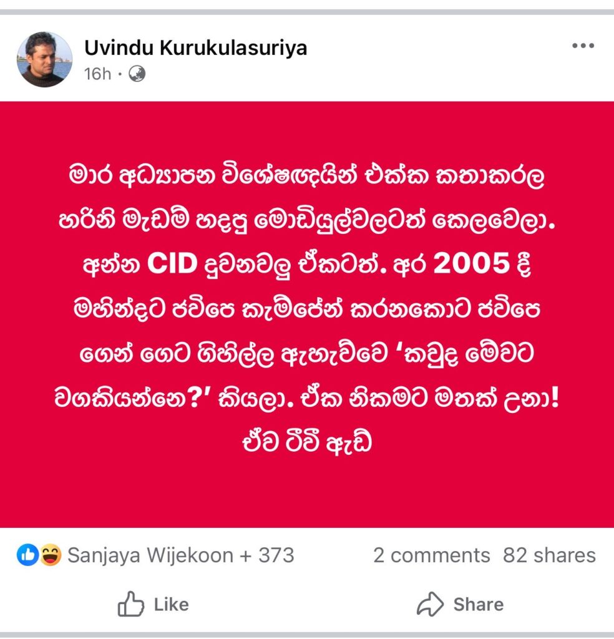
Task: Click the Share text label
Action: click(479, 604)
